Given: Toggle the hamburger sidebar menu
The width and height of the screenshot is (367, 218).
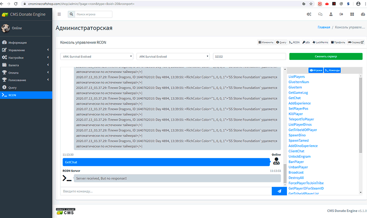Looking at the screenshot, I should (59, 14).
